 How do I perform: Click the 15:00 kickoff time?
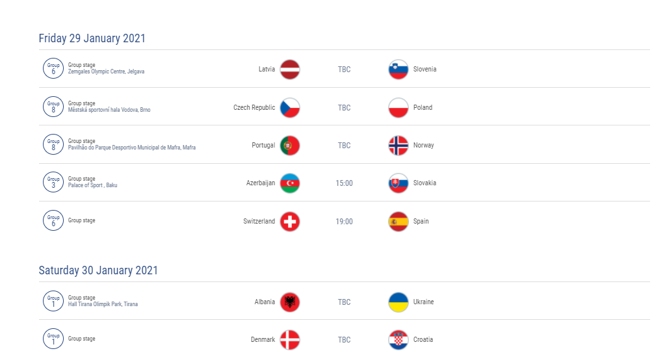click(344, 183)
